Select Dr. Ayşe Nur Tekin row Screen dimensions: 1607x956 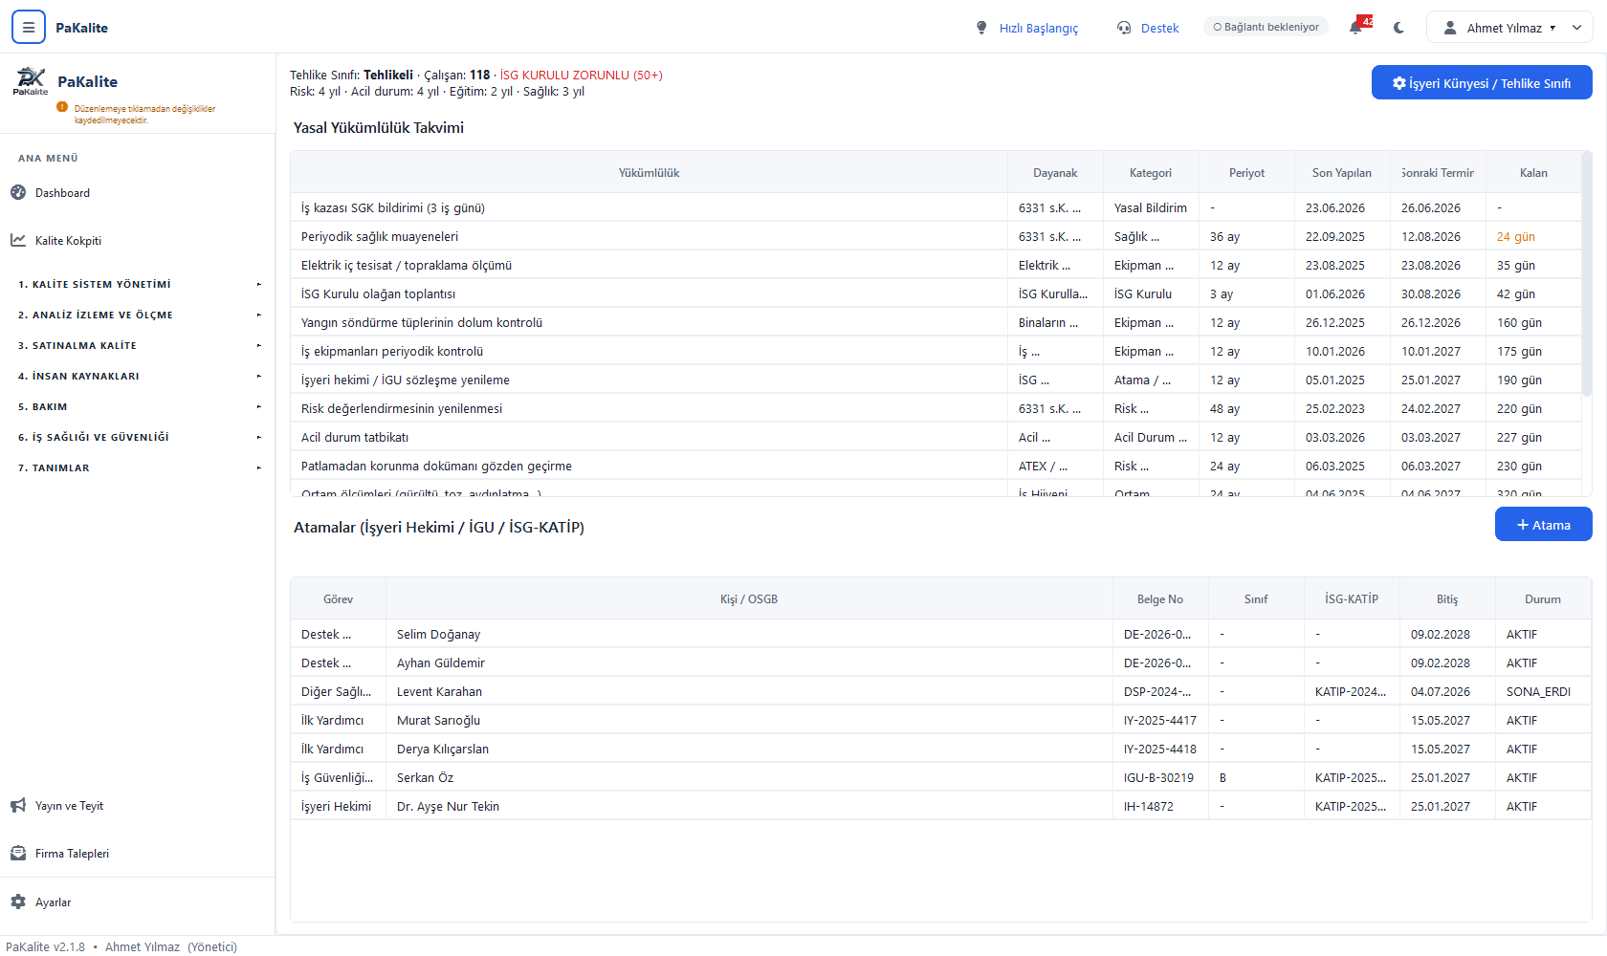941,806
